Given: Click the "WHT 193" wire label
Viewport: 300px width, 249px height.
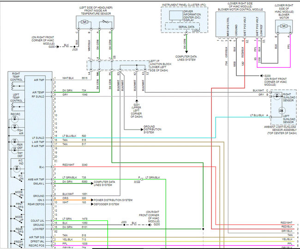Looking at the screenshot, I should click(74, 202).
